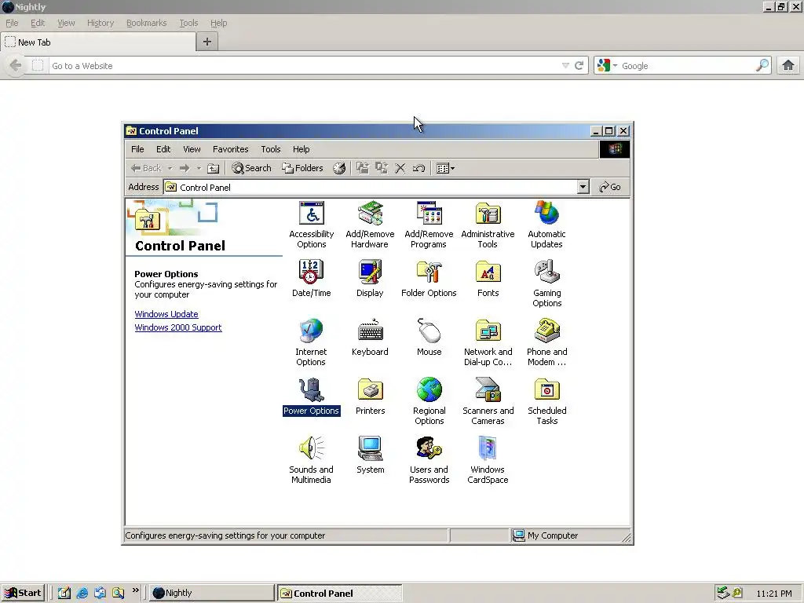Select the New Tab tab in Nightly
This screenshot has height=603, width=804.
[x=98, y=42]
